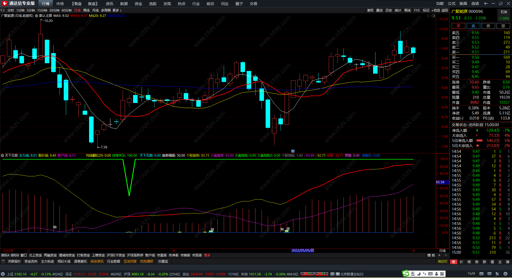Click the round settings icon beside 默认主图
Image resolution: width=512 pixels, height=278 pixels.
[x=37, y=16]
